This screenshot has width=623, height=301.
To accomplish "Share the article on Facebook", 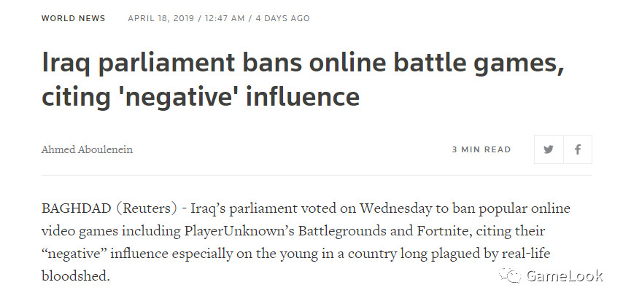I will point(578,149).
